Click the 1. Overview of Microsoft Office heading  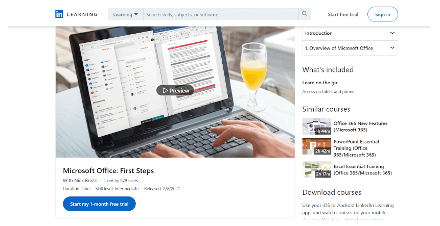[x=339, y=48]
